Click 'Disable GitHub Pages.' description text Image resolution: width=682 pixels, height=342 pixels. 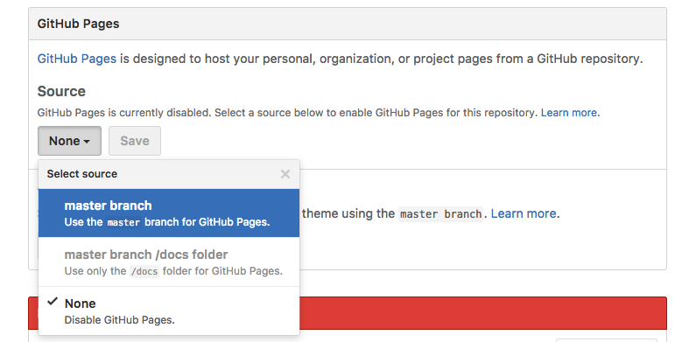click(x=120, y=320)
